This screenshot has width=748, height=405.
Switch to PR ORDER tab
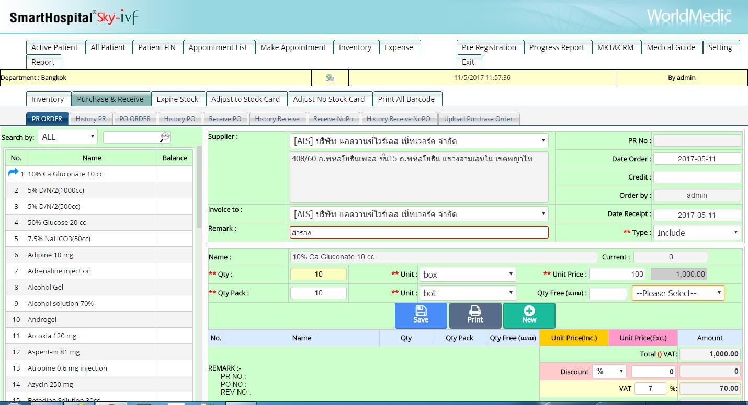[x=47, y=118]
